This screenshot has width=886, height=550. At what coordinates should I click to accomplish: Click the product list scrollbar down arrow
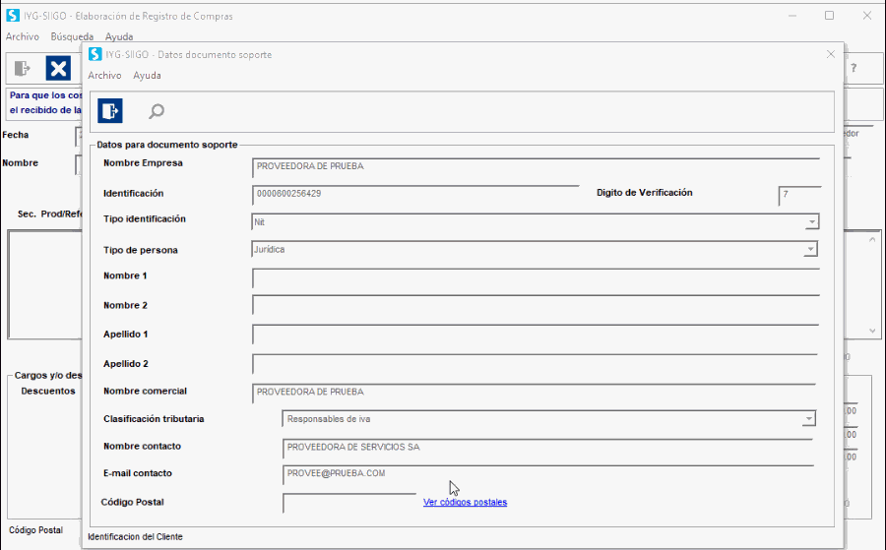coord(872,332)
